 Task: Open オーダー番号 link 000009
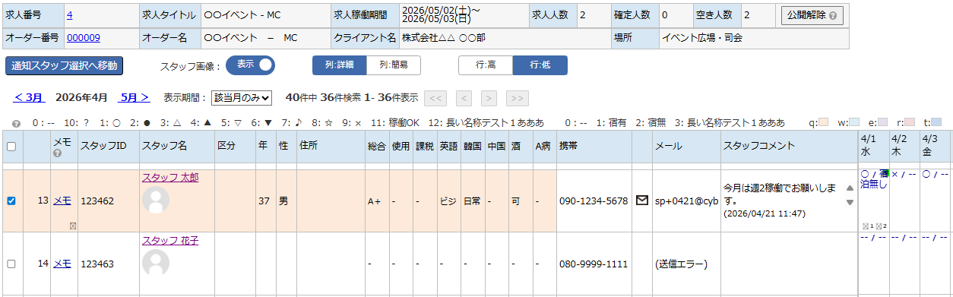[x=84, y=37]
